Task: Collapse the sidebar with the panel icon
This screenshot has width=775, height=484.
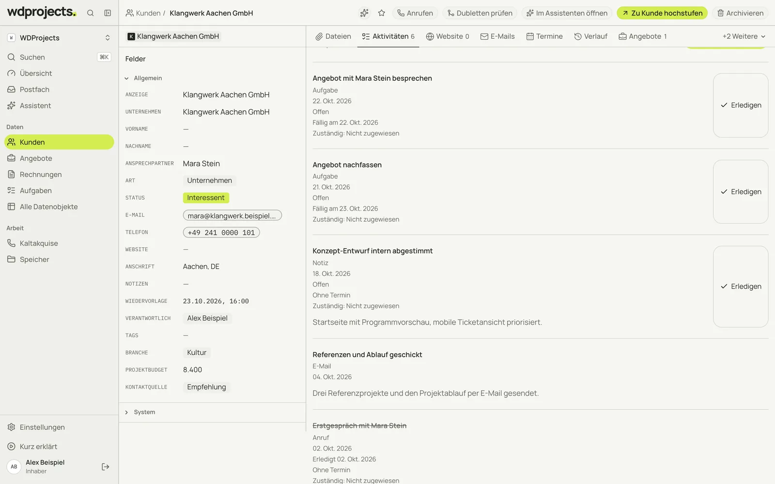Action: coord(108,13)
